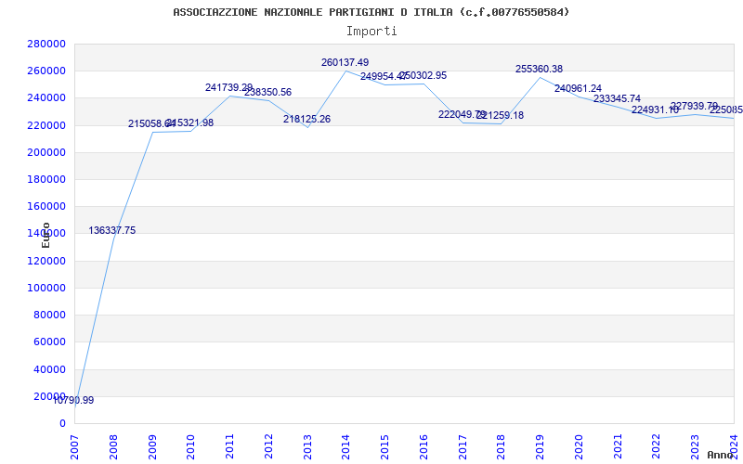Click the y-axis value 220000
Viewport: 743px width, 464px height.
coord(46,125)
